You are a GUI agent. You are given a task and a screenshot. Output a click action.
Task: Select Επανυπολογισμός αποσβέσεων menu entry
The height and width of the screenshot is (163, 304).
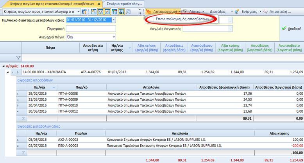pyautogui.click(x=182, y=19)
